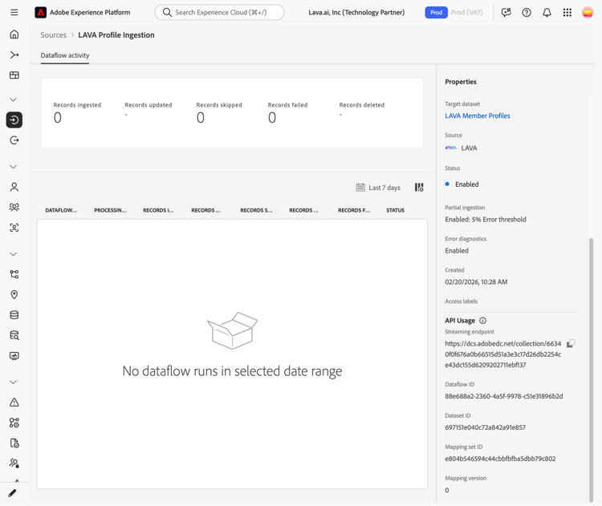The image size is (602, 506).
Task: Click Lava.ai, Inc organization name
Action: tap(356, 12)
